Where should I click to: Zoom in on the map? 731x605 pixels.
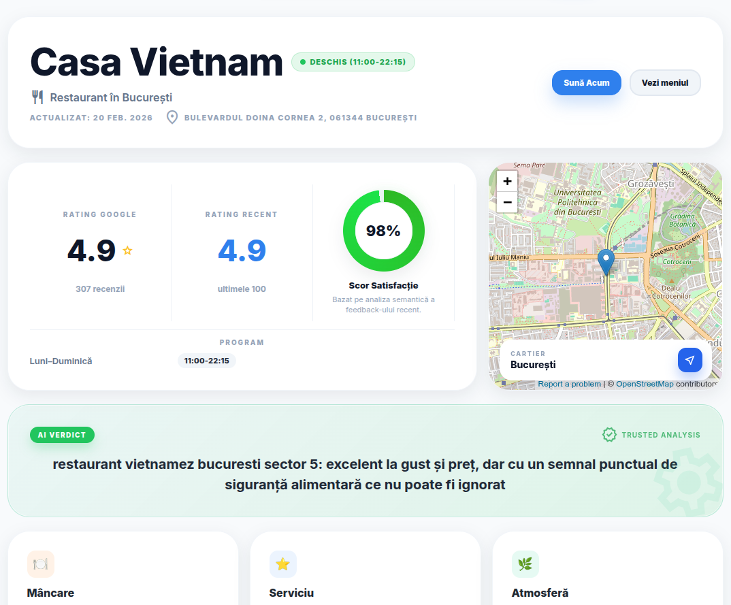point(507,181)
